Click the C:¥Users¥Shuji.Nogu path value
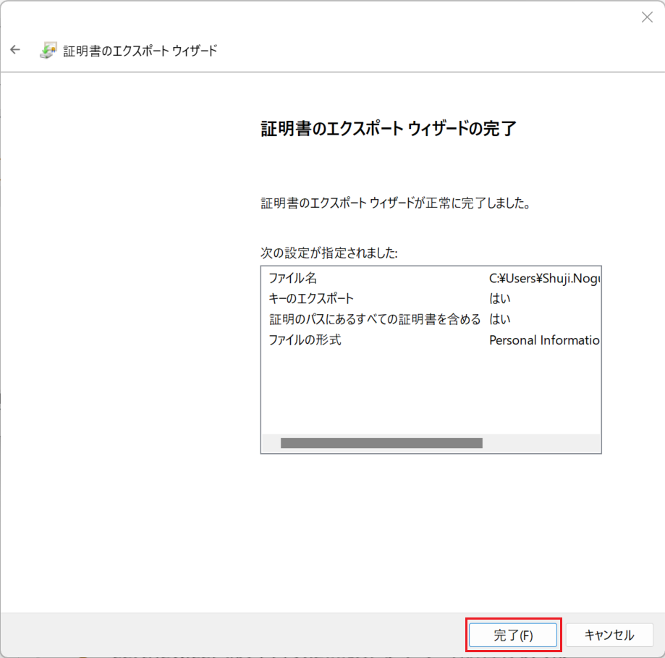Viewport: 665px width, 658px height. click(x=544, y=278)
